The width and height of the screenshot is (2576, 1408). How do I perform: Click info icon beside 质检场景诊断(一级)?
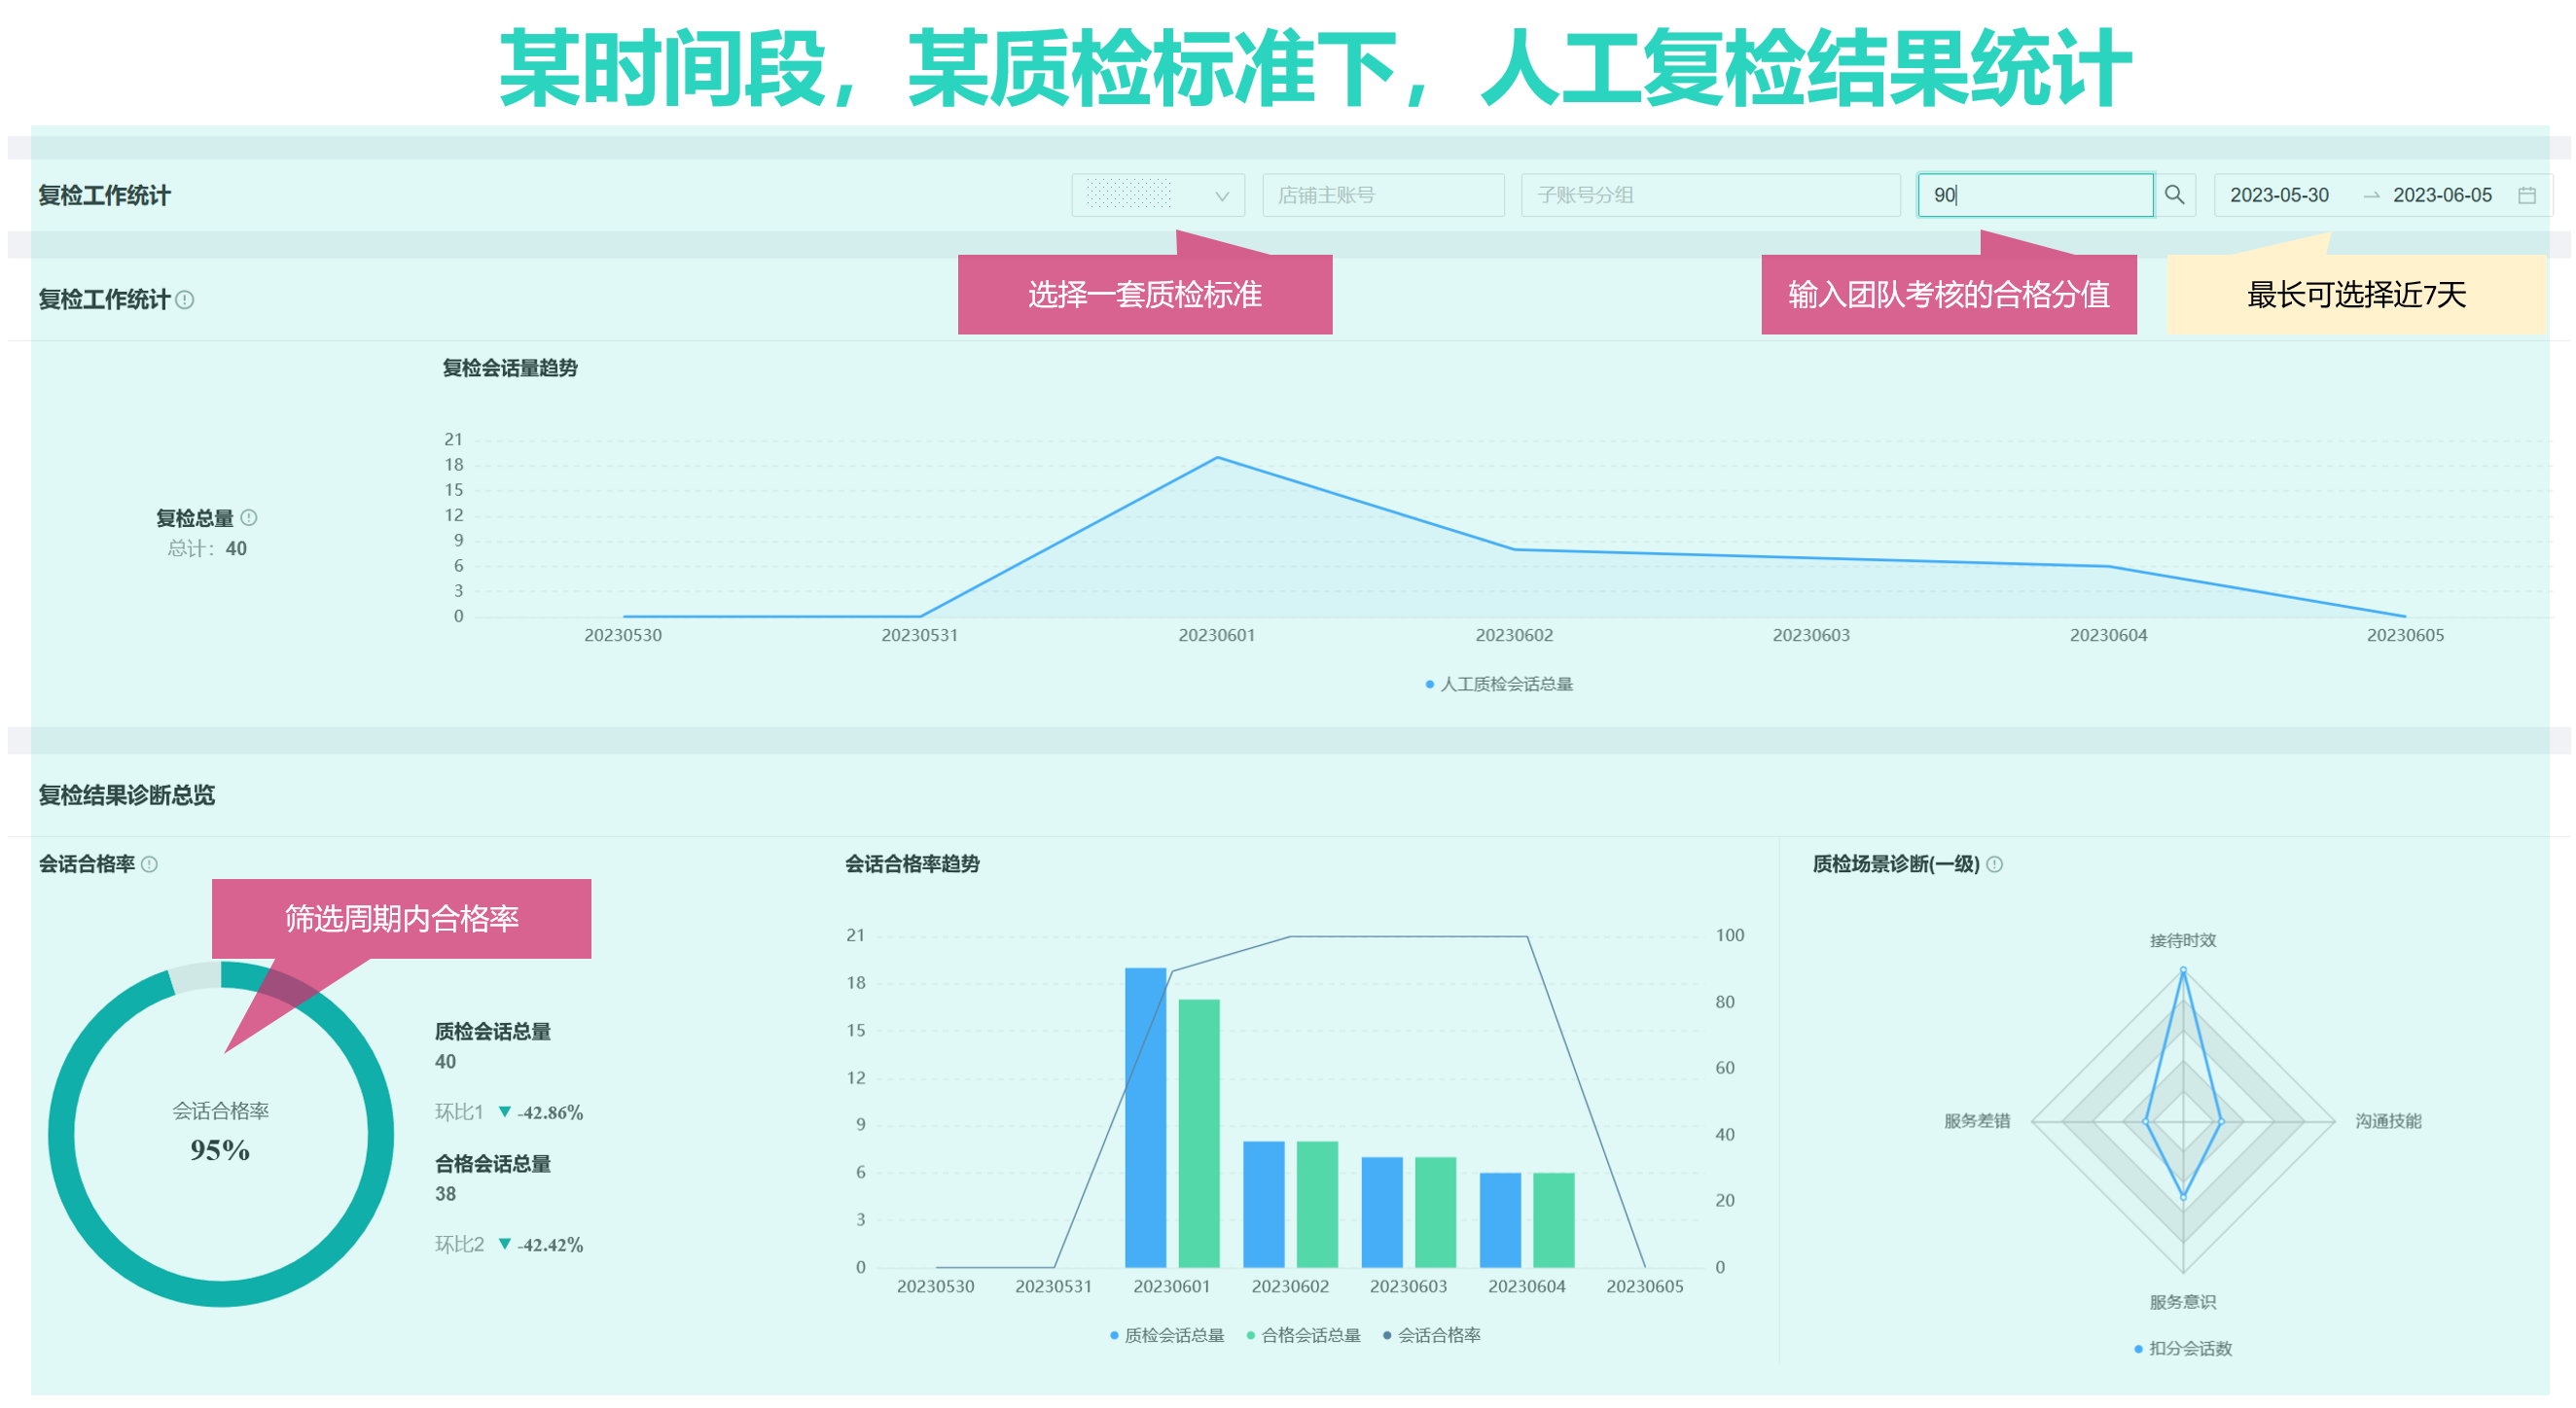1994,864
